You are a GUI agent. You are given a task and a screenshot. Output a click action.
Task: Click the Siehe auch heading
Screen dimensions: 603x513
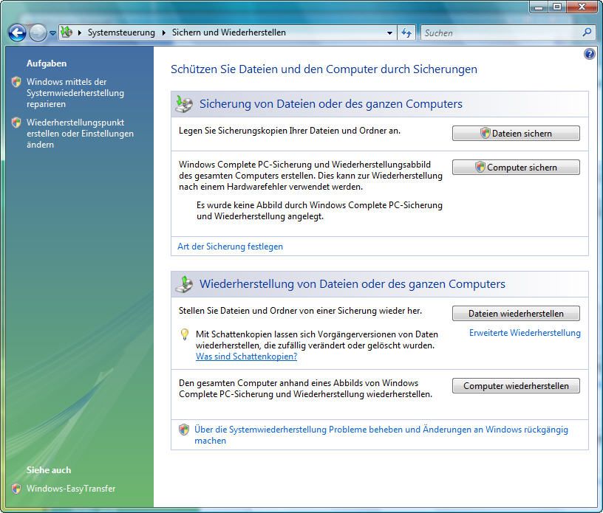pyautogui.click(x=49, y=470)
